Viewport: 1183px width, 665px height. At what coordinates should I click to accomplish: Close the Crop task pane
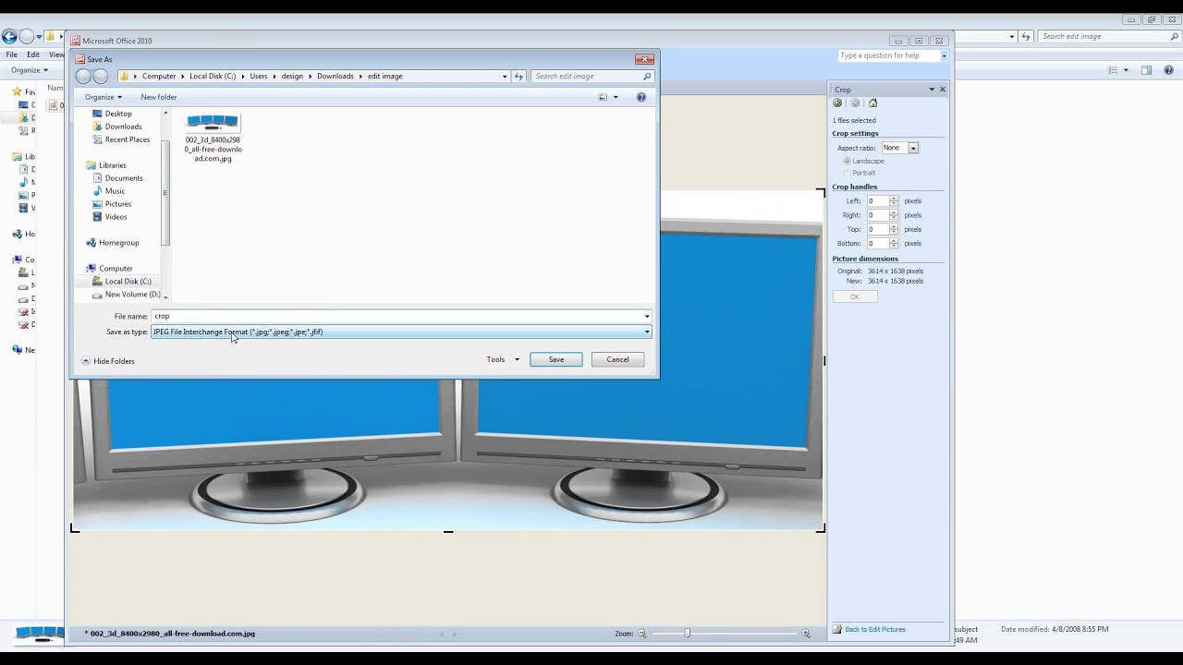click(x=943, y=90)
